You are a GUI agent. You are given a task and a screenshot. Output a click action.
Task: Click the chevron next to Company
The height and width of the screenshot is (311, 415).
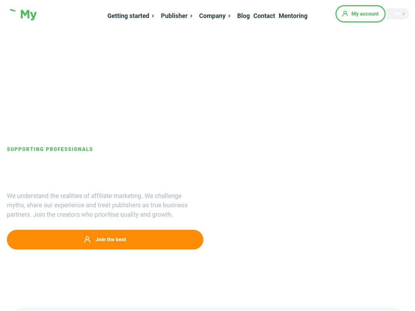(x=229, y=16)
